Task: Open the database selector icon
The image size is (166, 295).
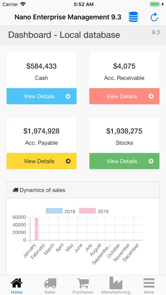Action: pyautogui.click(x=133, y=17)
